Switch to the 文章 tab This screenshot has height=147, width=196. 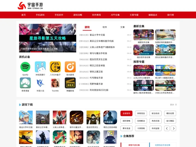(x=122, y=27)
